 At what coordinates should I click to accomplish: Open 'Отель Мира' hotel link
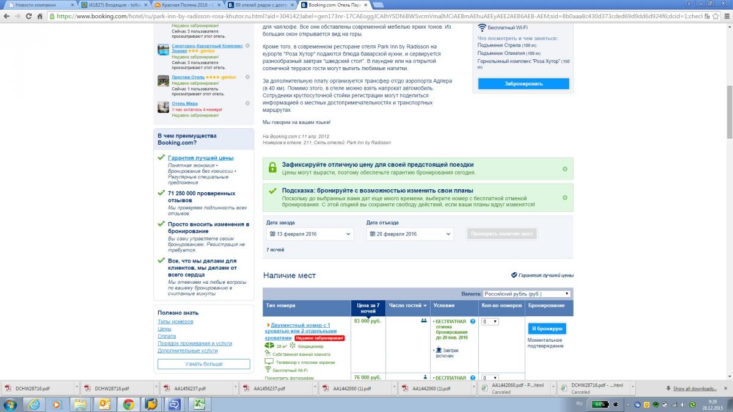(184, 103)
